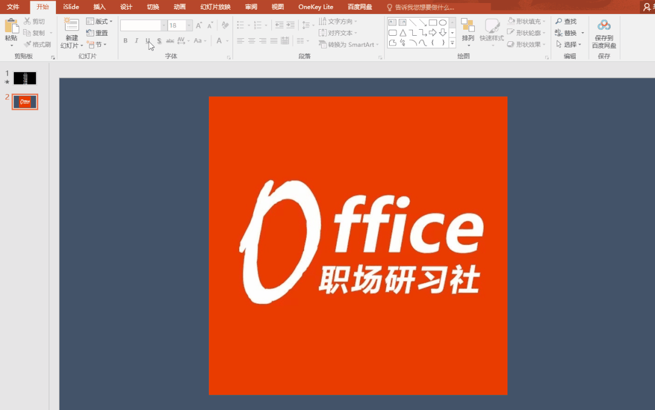Click the Reset (重置) slide button

(97, 33)
